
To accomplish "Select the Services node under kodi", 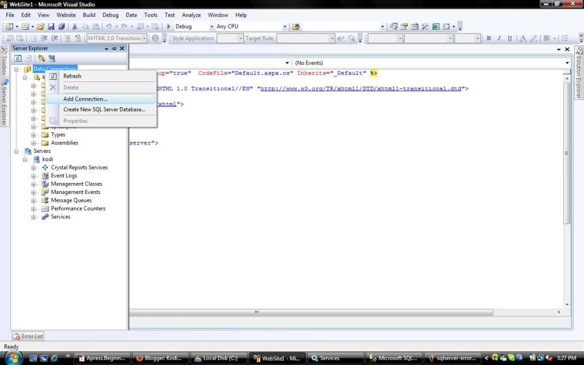I will point(60,217).
